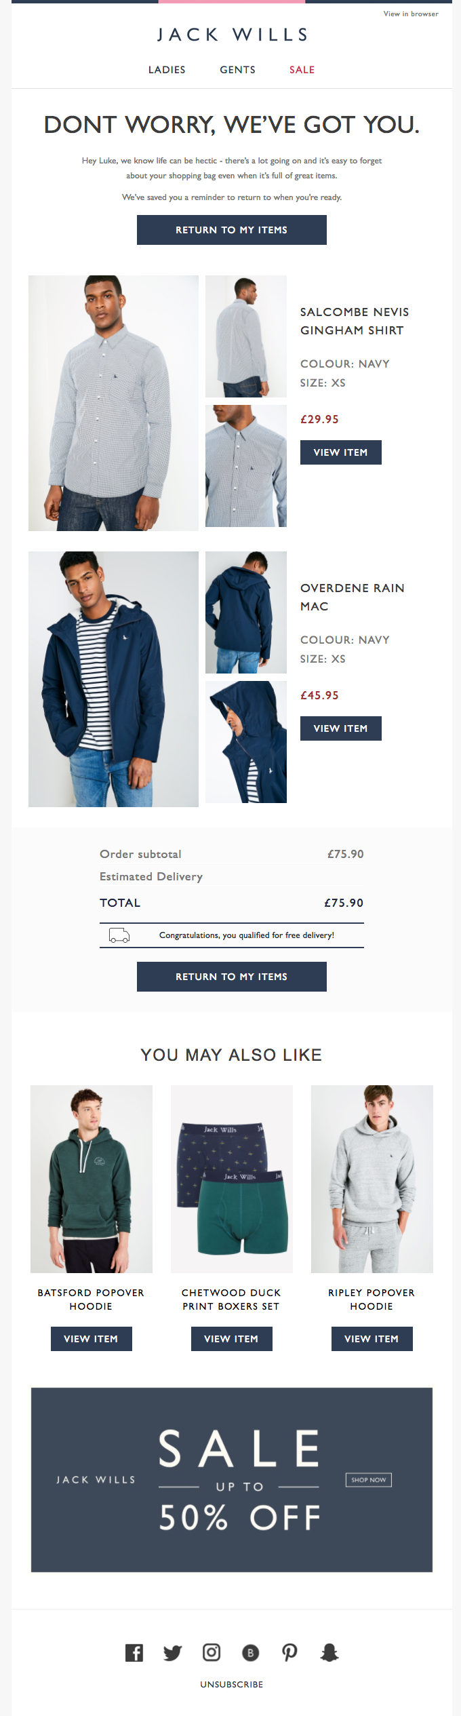The height and width of the screenshot is (1716, 461).
Task: Open the Facebook icon in the footer
Action: 135,1654
